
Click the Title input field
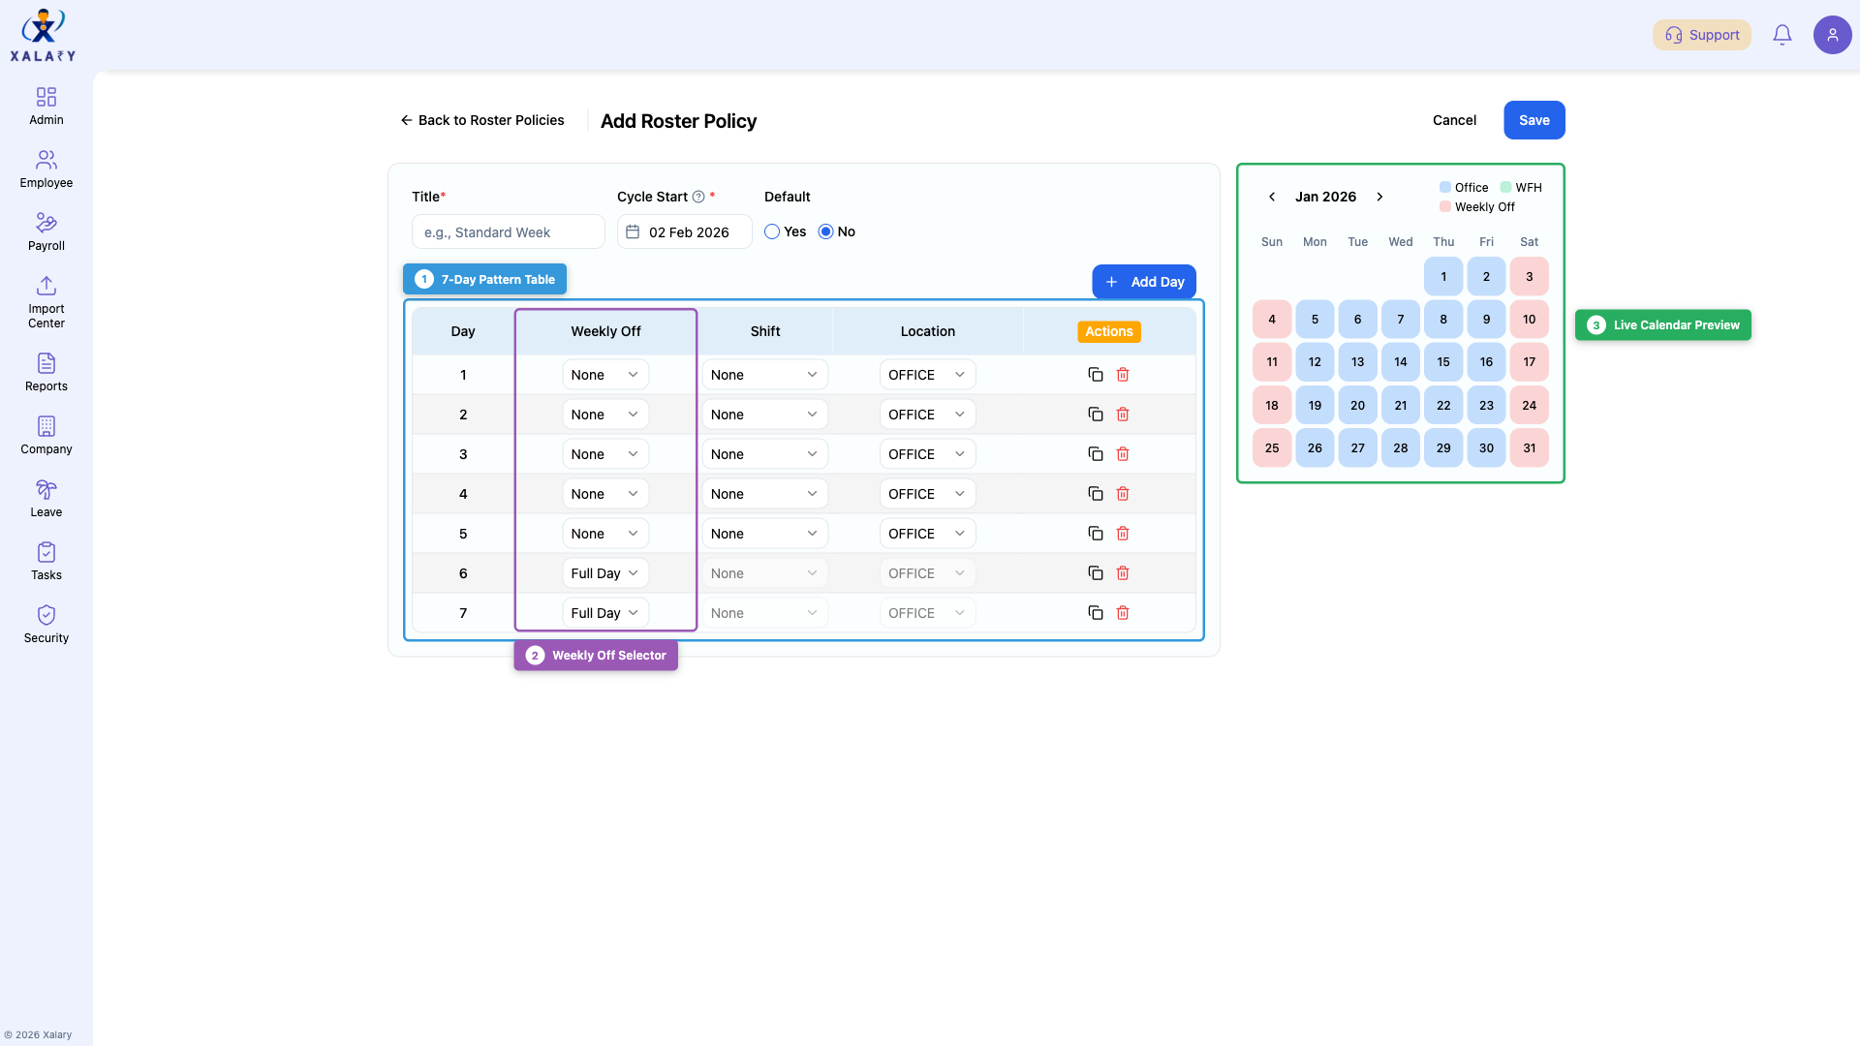point(507,231)
